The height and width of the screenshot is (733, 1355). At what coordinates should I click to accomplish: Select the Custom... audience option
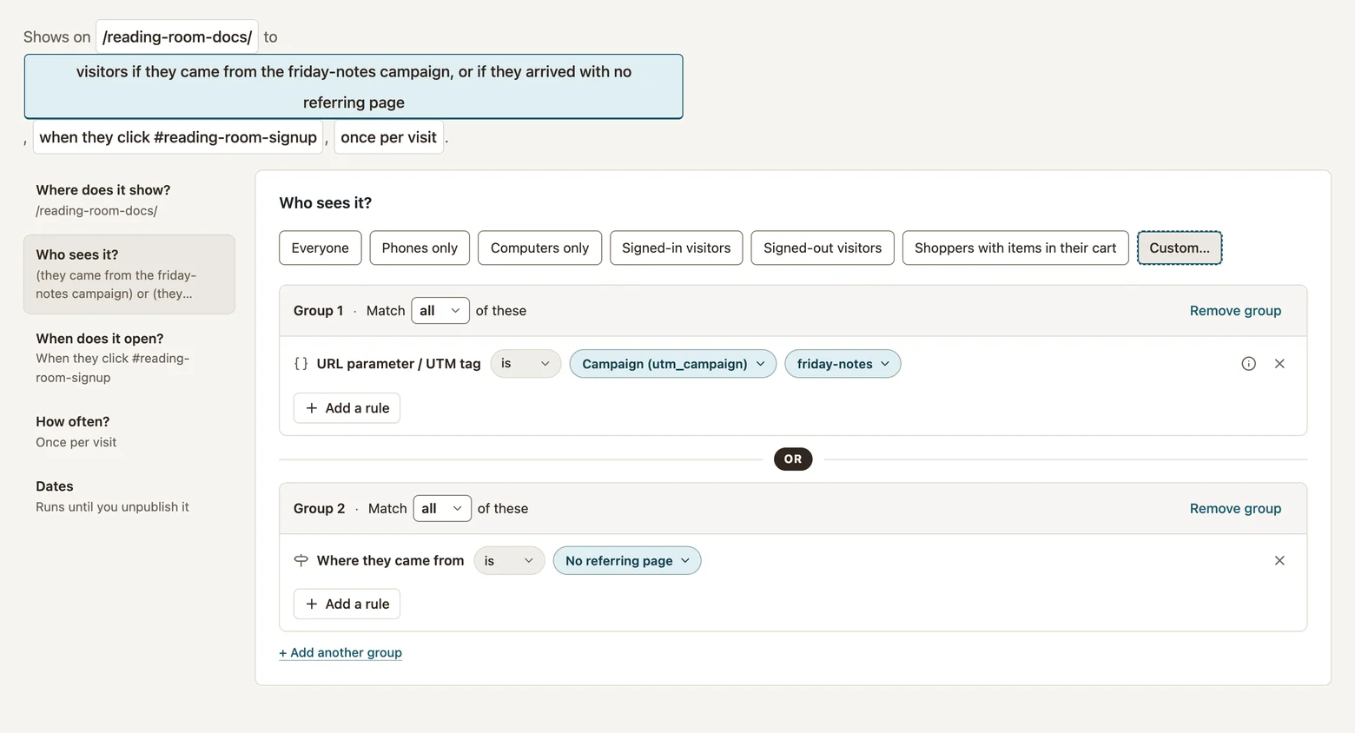coord(1180,248)
